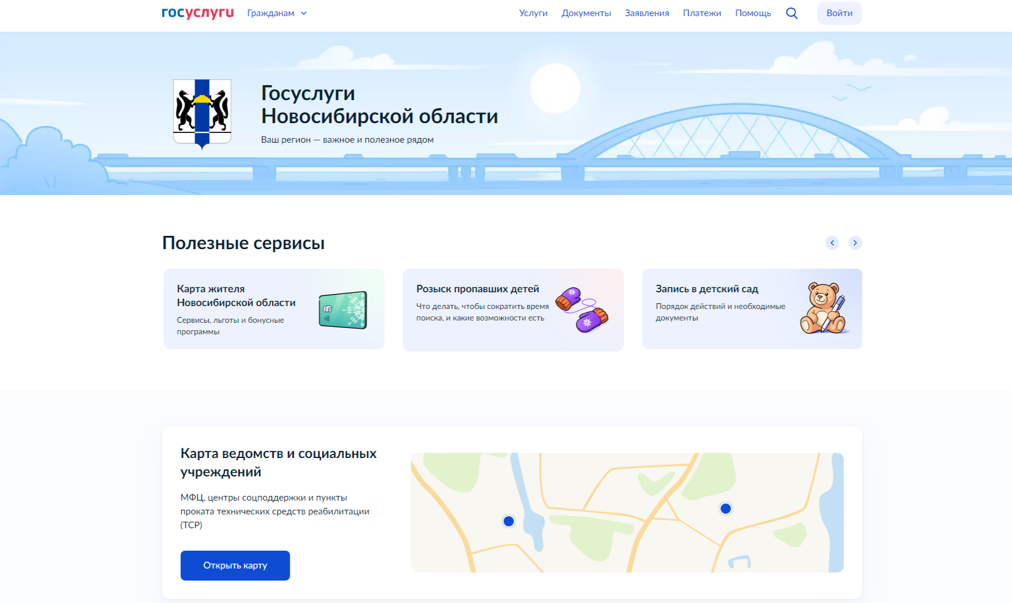The width and height of the screenshot is (1012, 603).
Task: Click the search magnifier icon
Action: click(x=792, y=13)
